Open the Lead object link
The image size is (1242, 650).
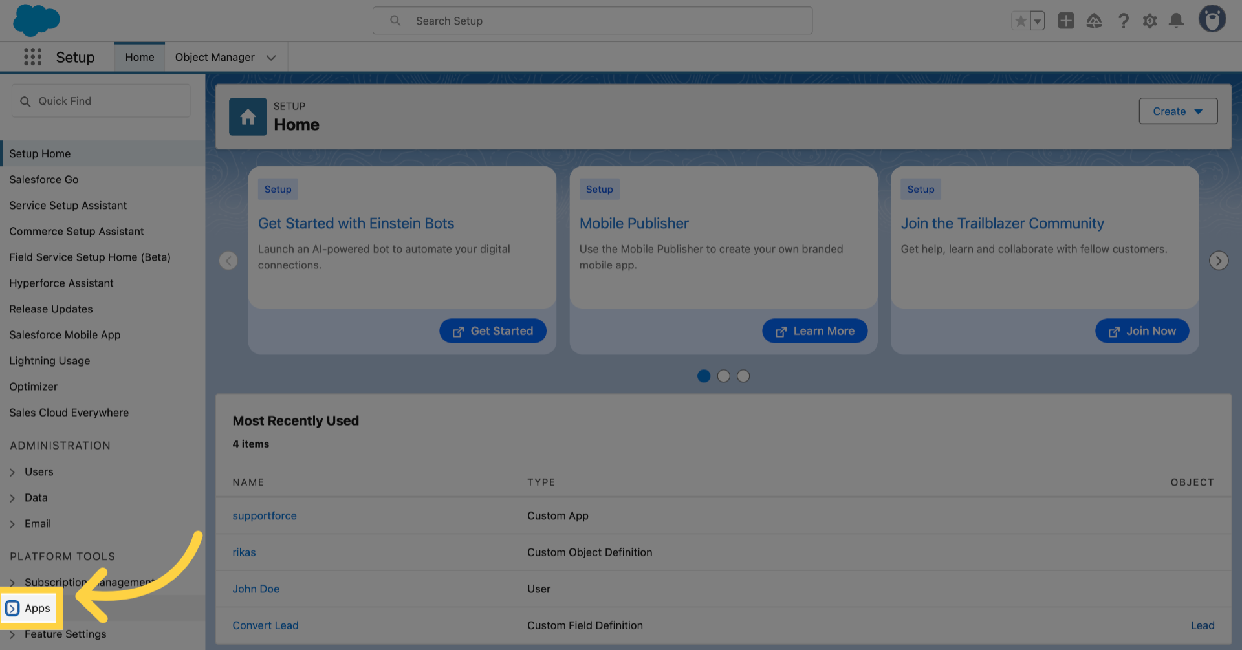tap(1203, 625)
